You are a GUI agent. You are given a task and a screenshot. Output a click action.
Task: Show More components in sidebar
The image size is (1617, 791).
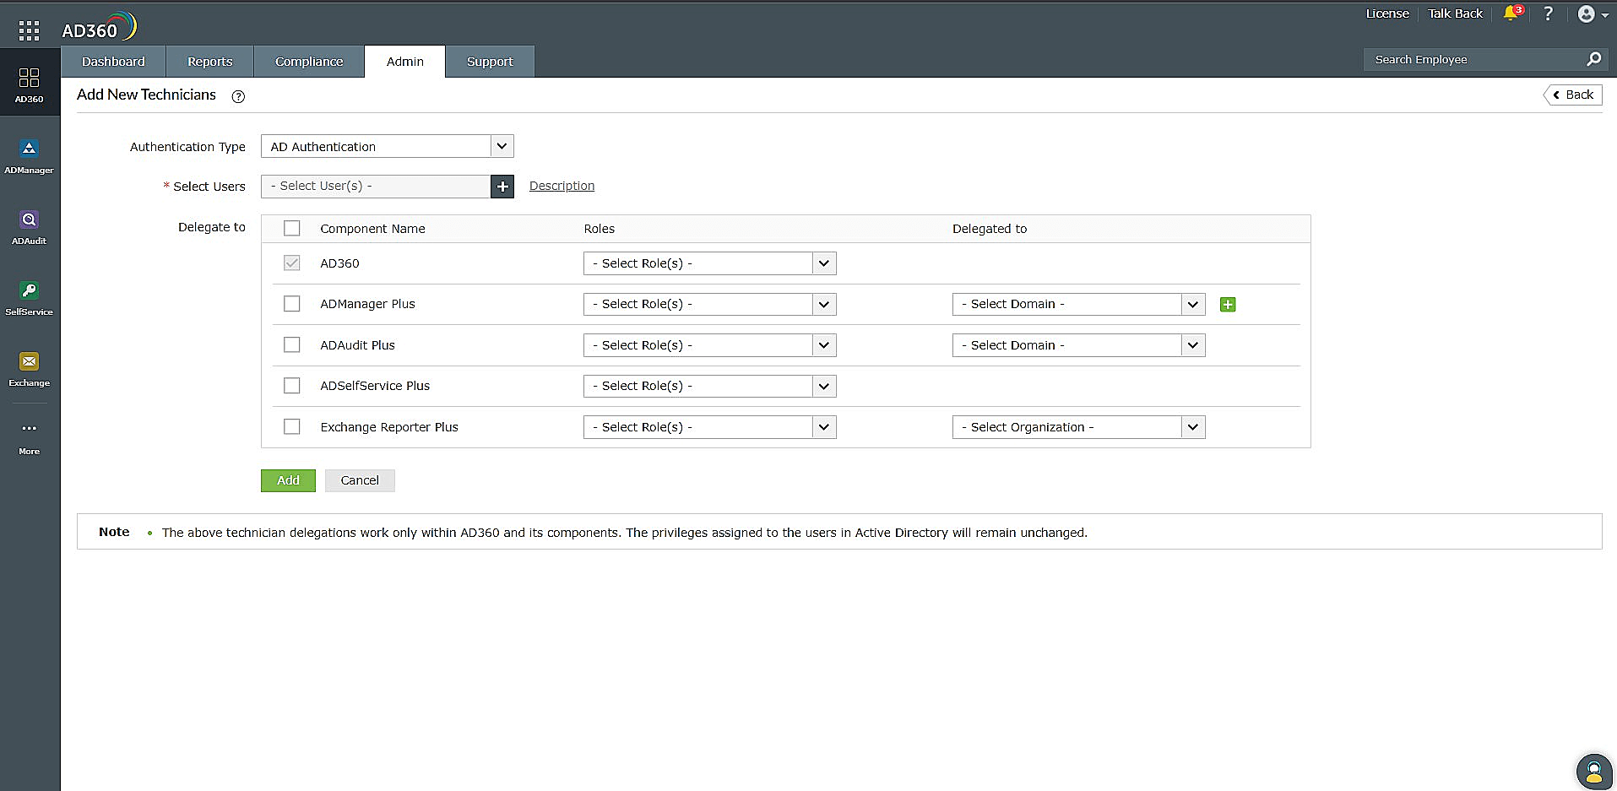point(30,438)
